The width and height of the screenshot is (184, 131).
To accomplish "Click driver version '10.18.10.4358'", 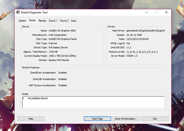I will [134, 35].
